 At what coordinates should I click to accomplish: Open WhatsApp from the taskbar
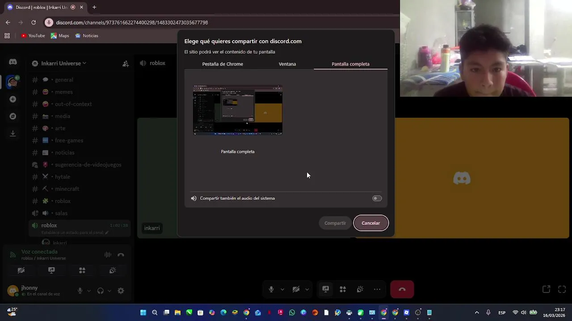(292, 313)
